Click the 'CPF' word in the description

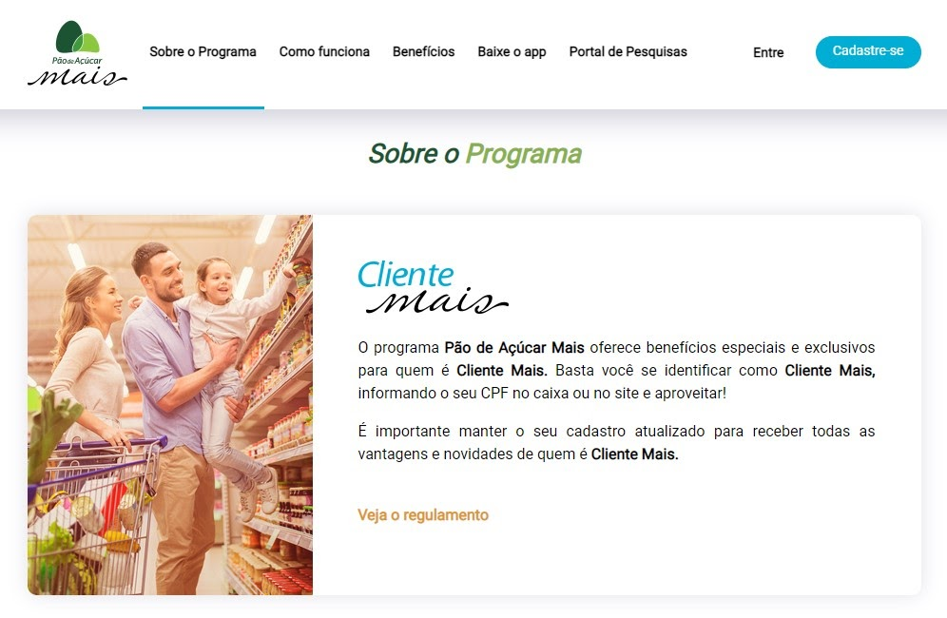(494, 394)
